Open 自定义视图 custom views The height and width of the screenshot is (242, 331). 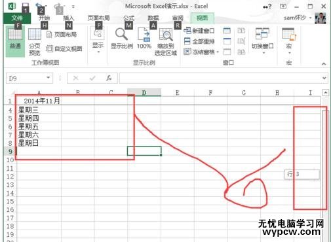[64, 48]
